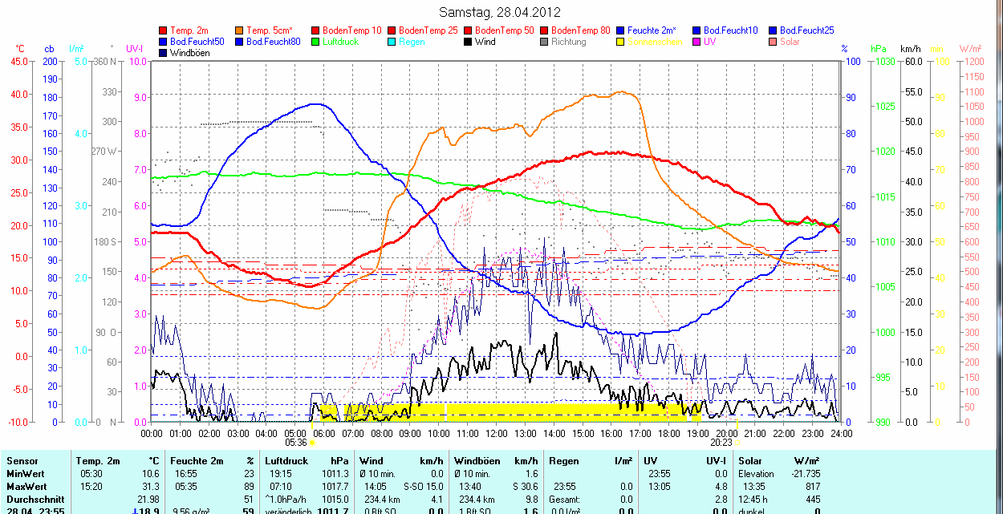Click the Windböen legend label text
Image resolution: width=1003 pixels, height=514 pixels.
pyautogui.click(x=189, y=53)
